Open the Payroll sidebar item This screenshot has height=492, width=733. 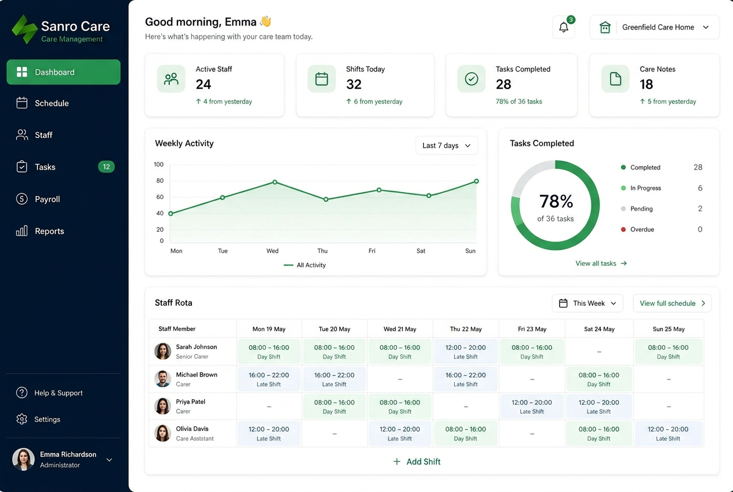pos(63,199)
